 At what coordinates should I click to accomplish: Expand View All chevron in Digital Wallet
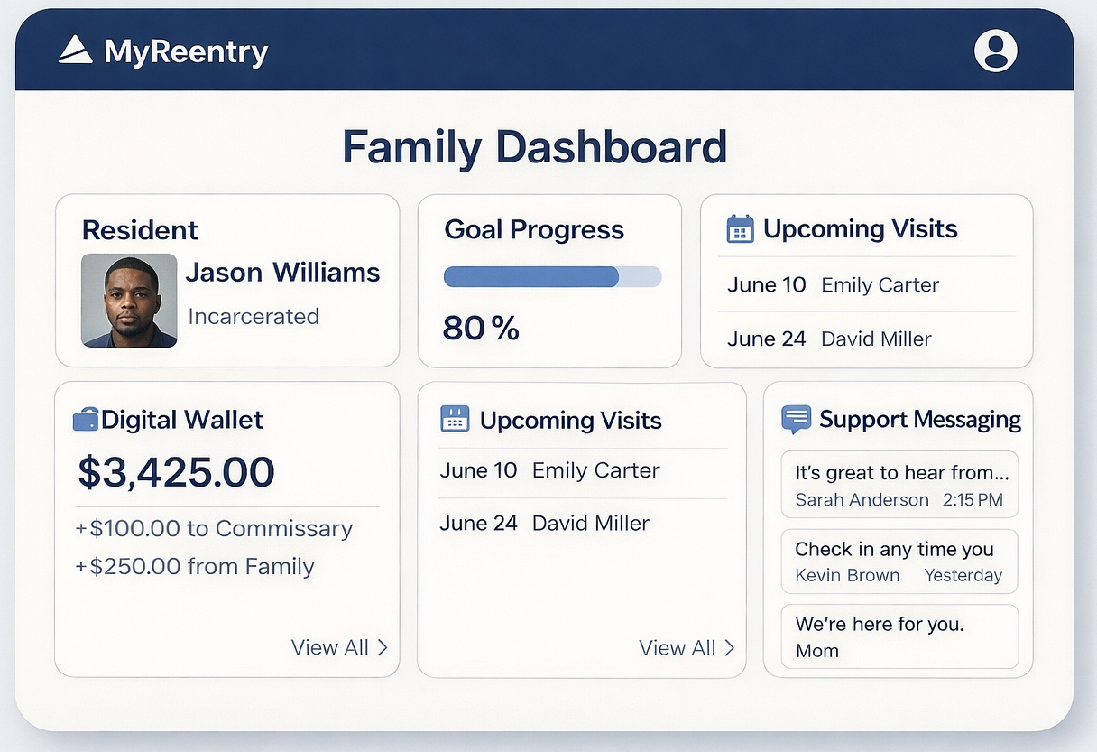pyautogui.click(x=383, y=647)
